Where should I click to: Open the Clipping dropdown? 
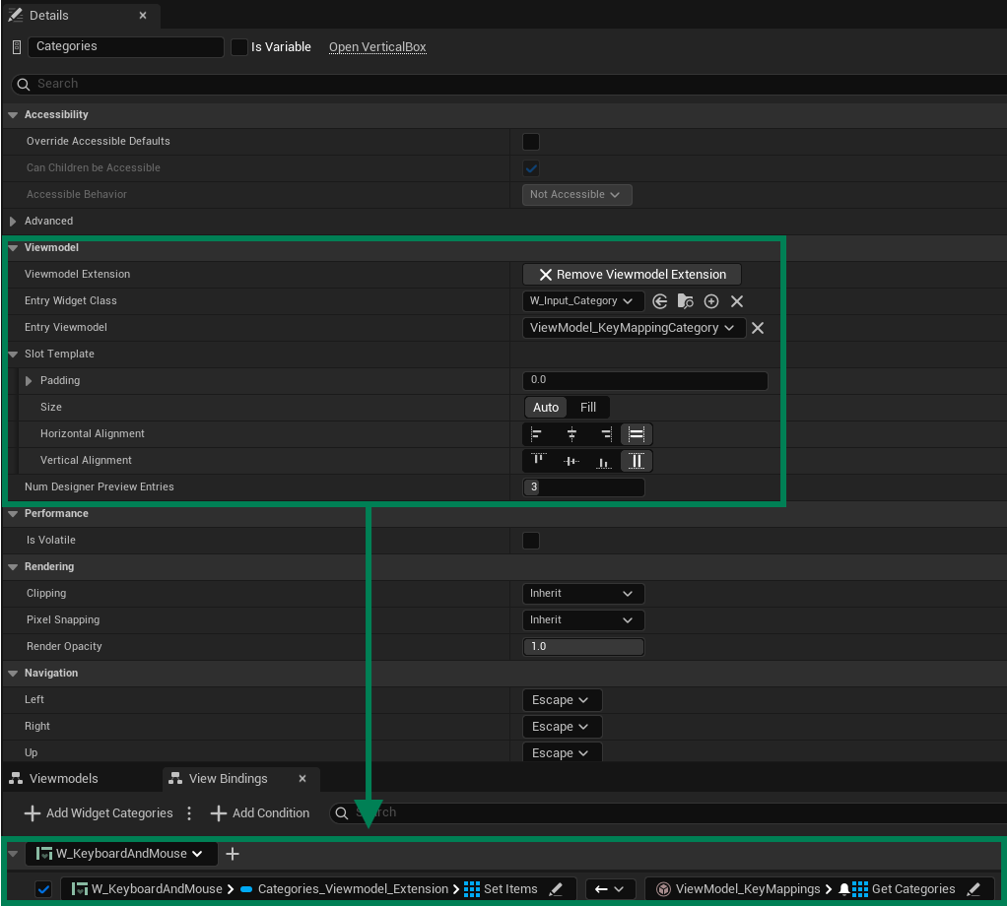[582, 593]
